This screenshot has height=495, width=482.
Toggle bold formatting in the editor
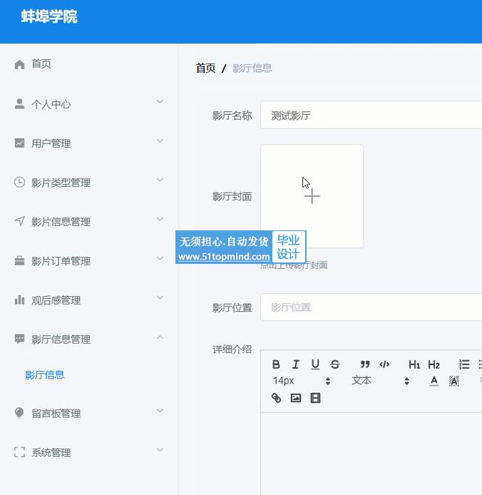(276, 364)
